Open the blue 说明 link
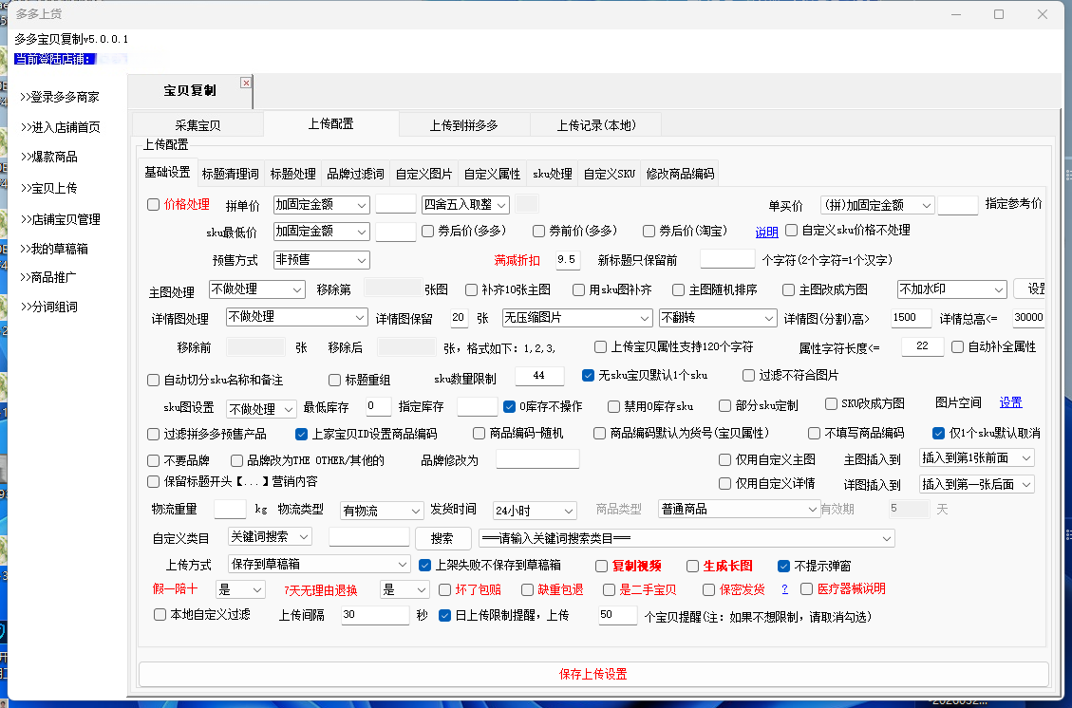 click(766, 232)
